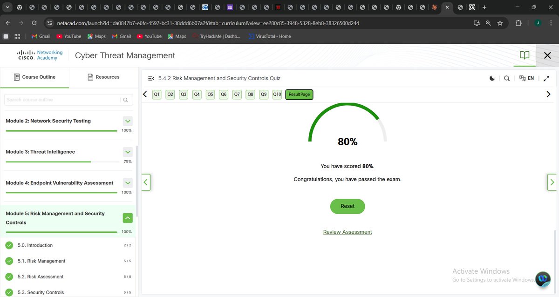Jump to question Q9
This screenshot has height=297, width=559.
(x=264, y=94)
